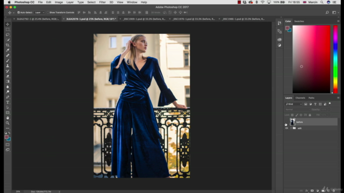Select the Blur tool
The height and width of the screenshot is (193, 344).
8,87
